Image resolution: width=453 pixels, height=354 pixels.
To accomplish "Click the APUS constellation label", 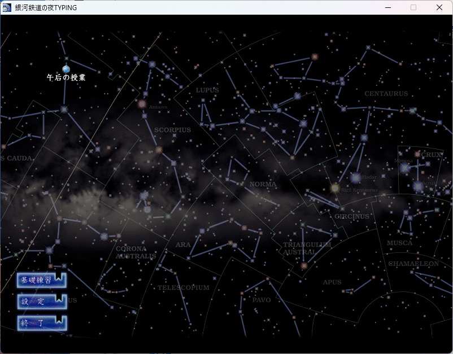I will (332, 282).
